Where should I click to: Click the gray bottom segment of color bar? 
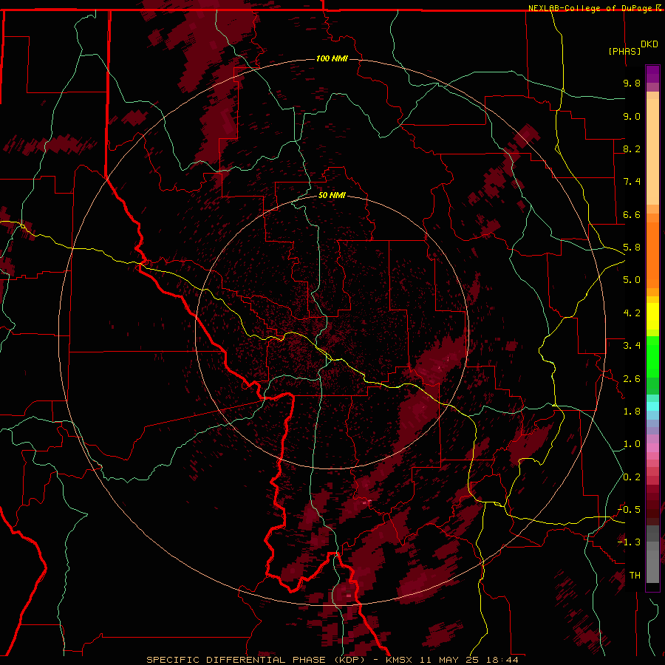(652, 568)
